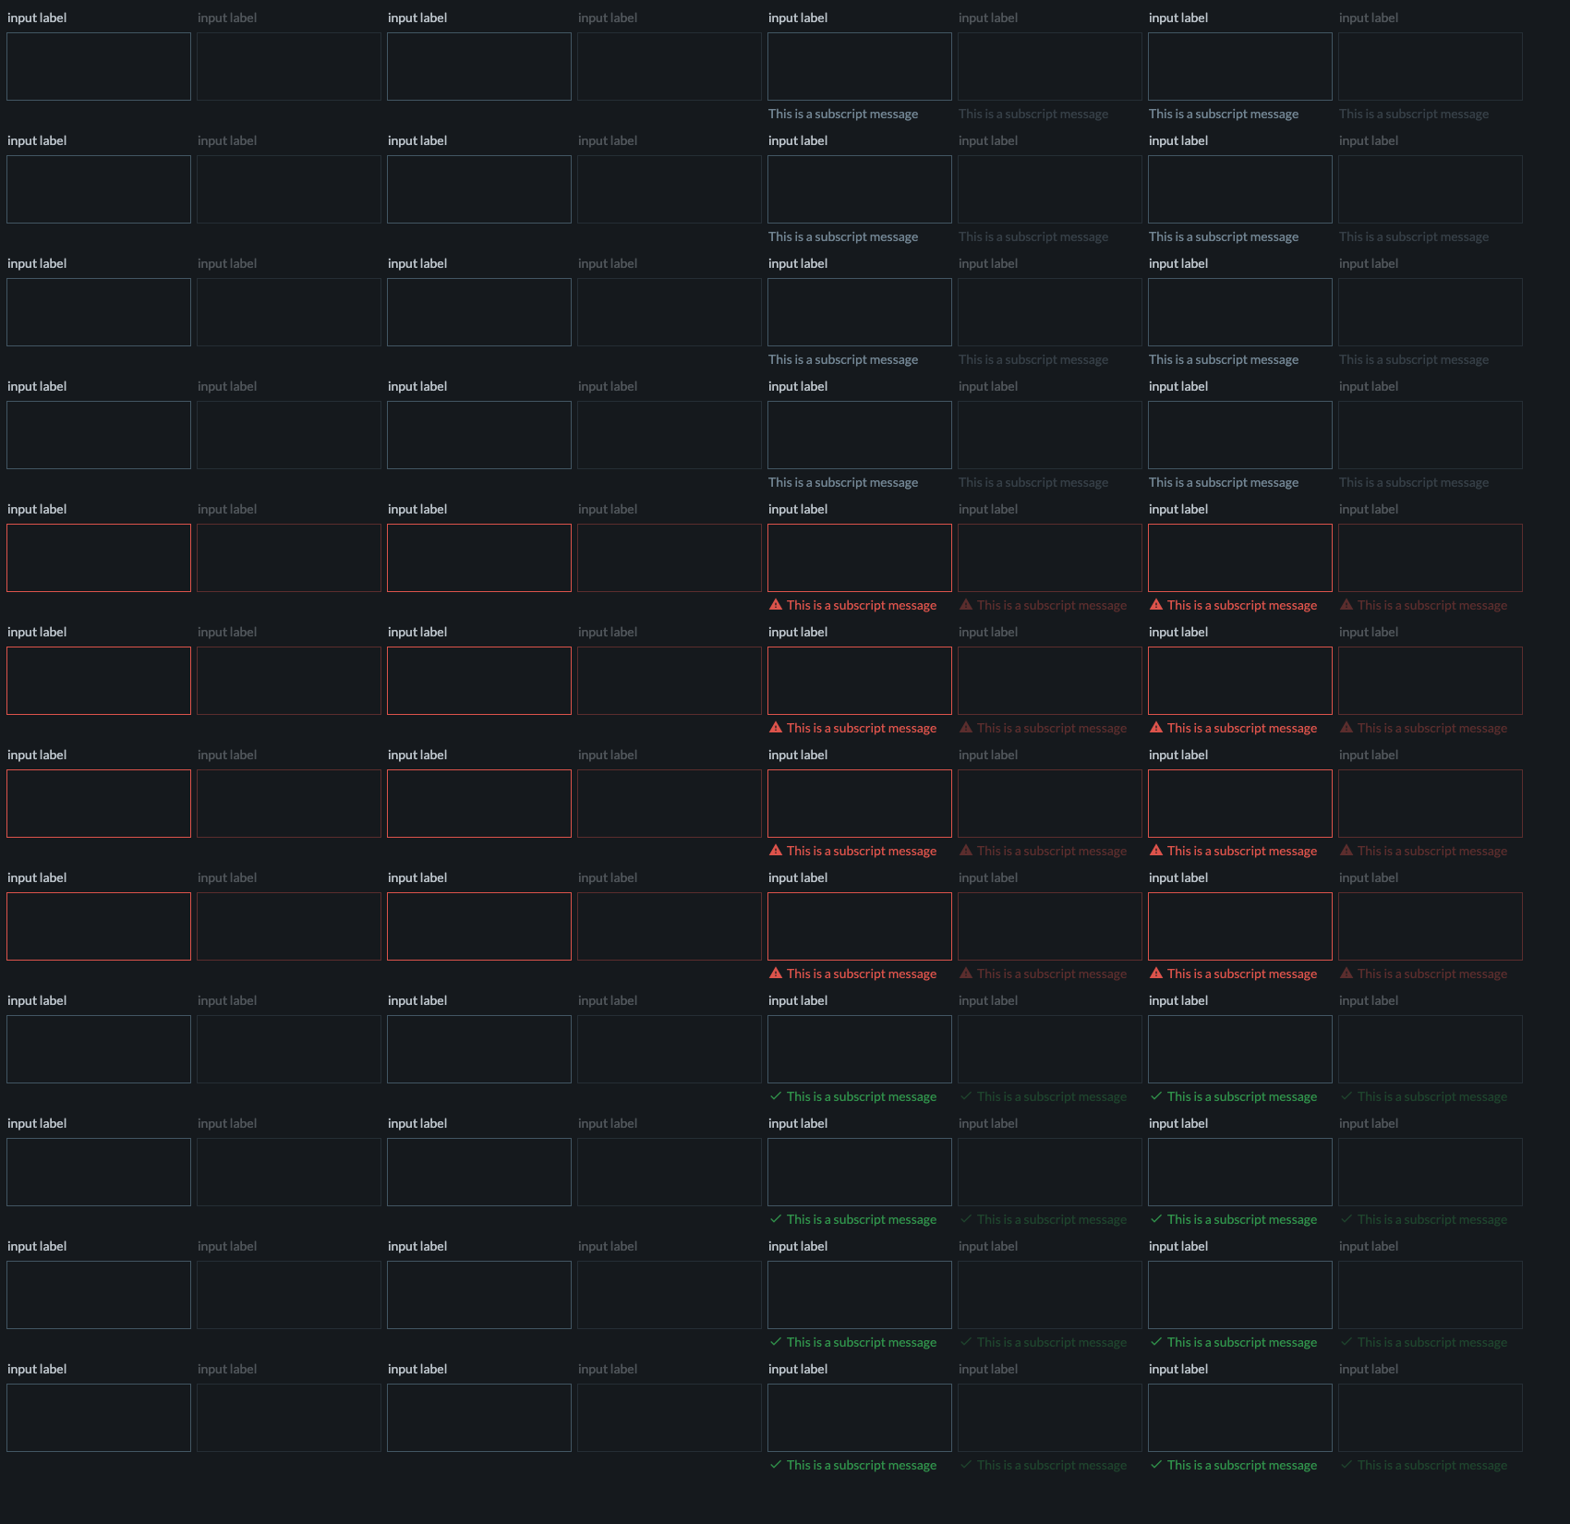Viewport: 1570px width, 1524px height.
Task: Click the dimmed checkmark icon in the first success row, last column
Action: click(1347, 1096)
